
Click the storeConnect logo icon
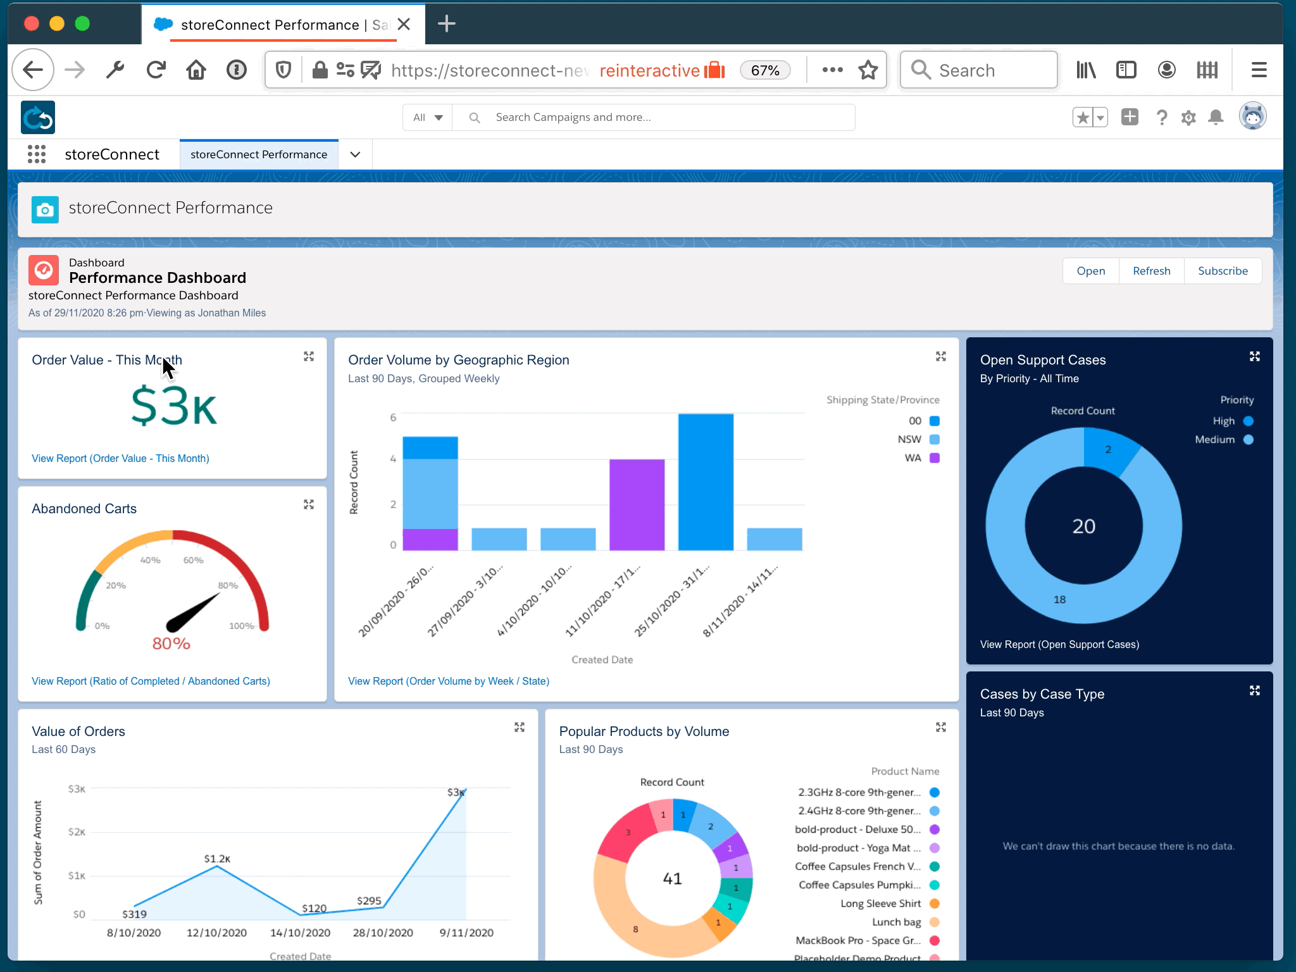(38, 117)
